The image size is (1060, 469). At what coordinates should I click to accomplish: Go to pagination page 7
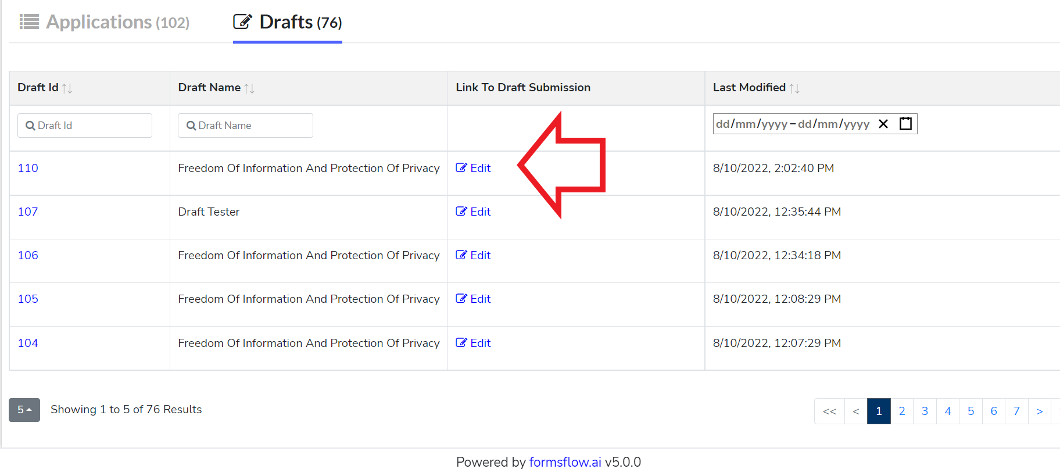1016,411
